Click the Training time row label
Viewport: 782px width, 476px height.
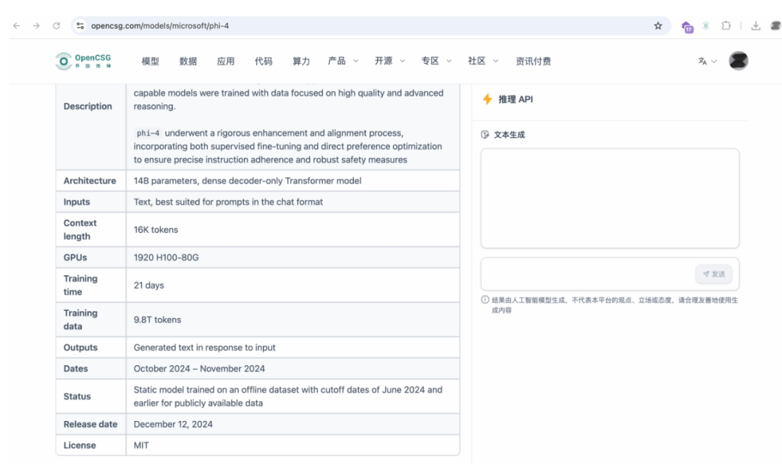coord(80,285)
